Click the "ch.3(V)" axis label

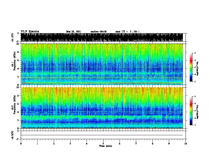(12, 135)
